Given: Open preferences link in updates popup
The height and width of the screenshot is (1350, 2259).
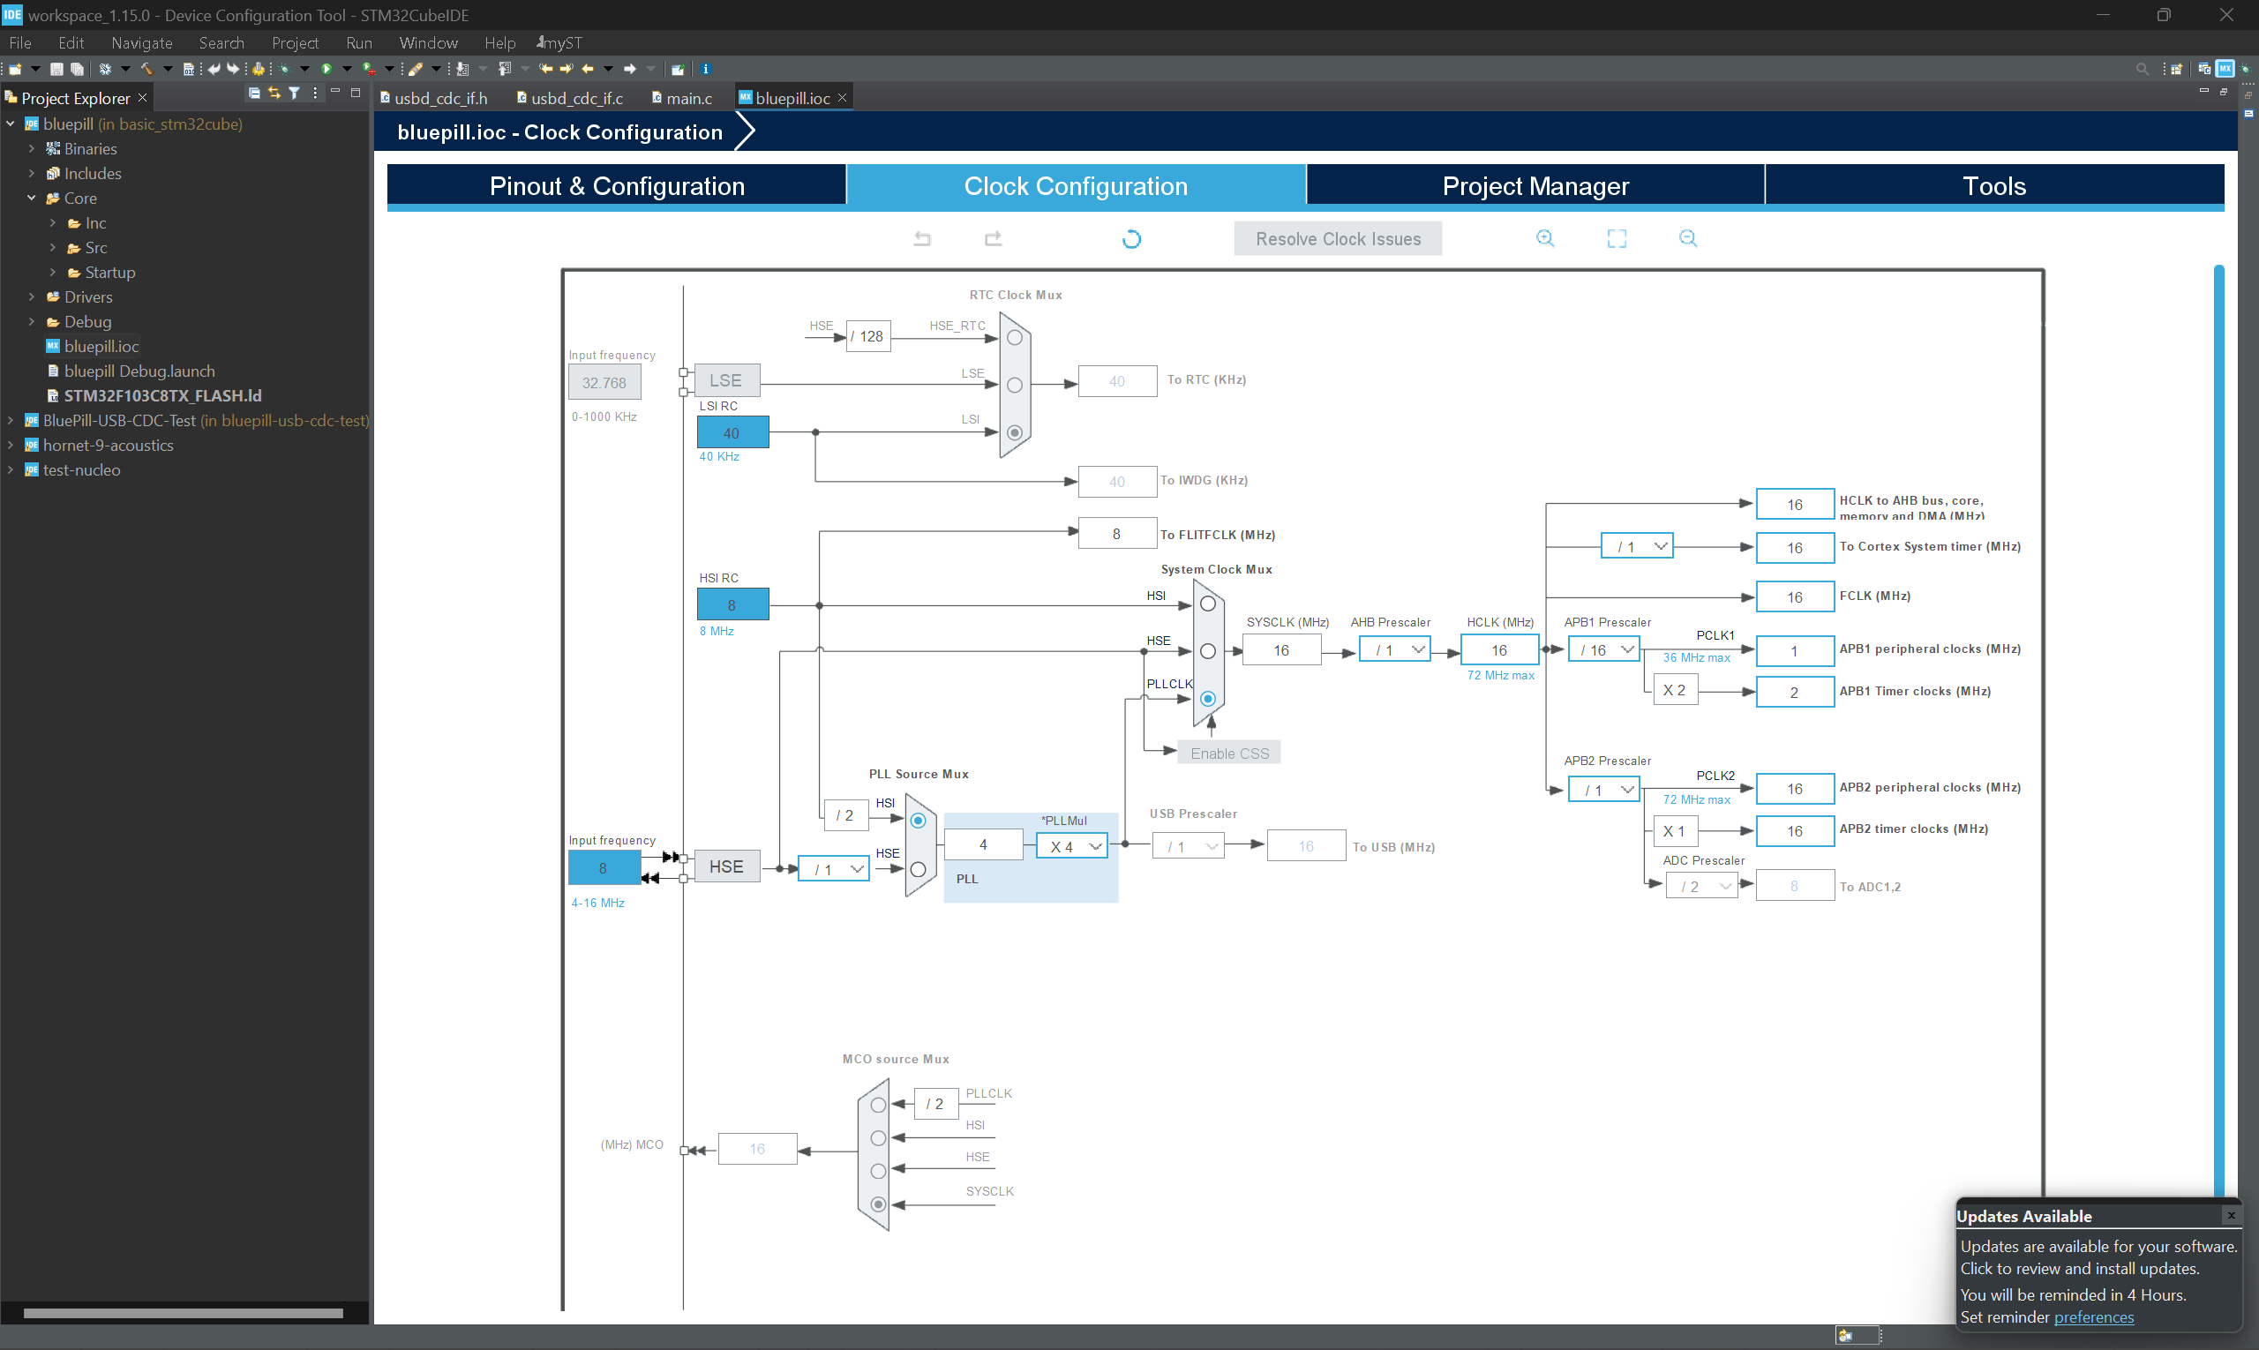Looking at the screenshot, I should tap(2093, 1316).
